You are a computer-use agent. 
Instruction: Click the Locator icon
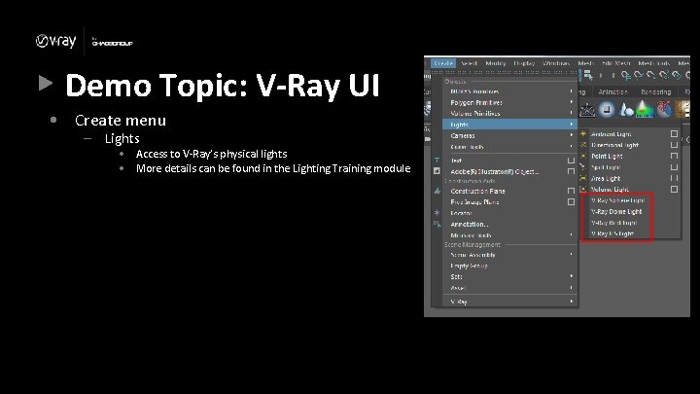[437, 213]
